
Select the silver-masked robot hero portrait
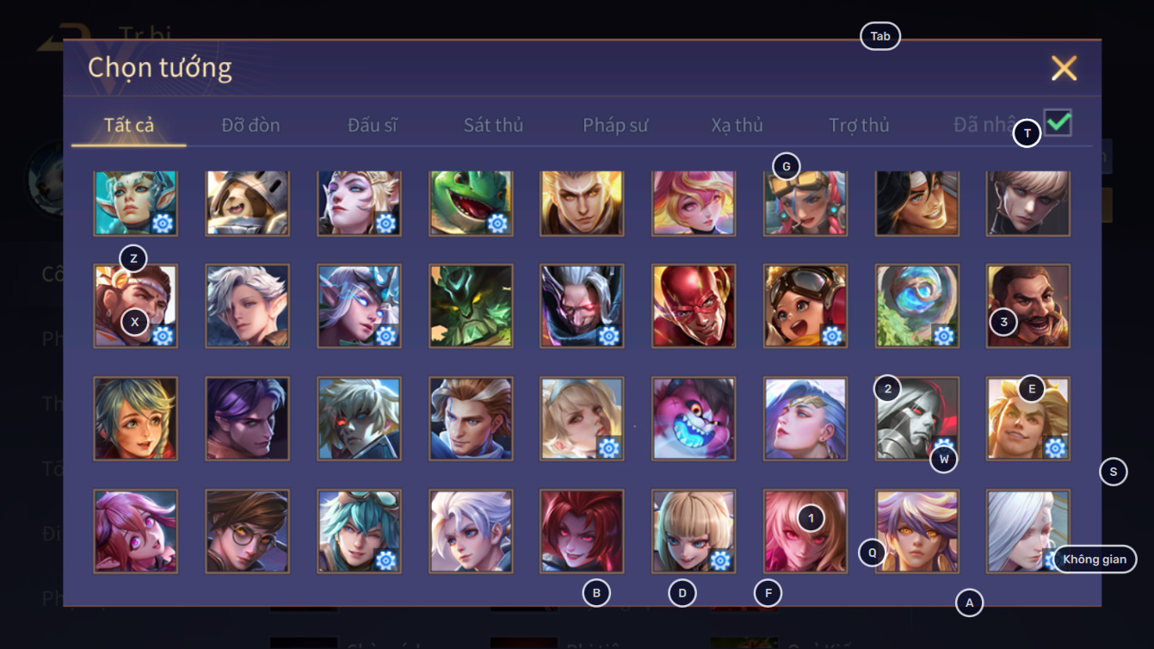(917, 418)
